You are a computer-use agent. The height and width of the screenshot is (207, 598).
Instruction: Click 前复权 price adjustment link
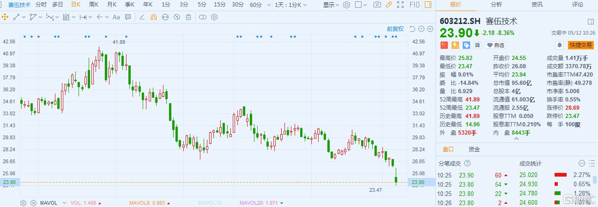395,29
